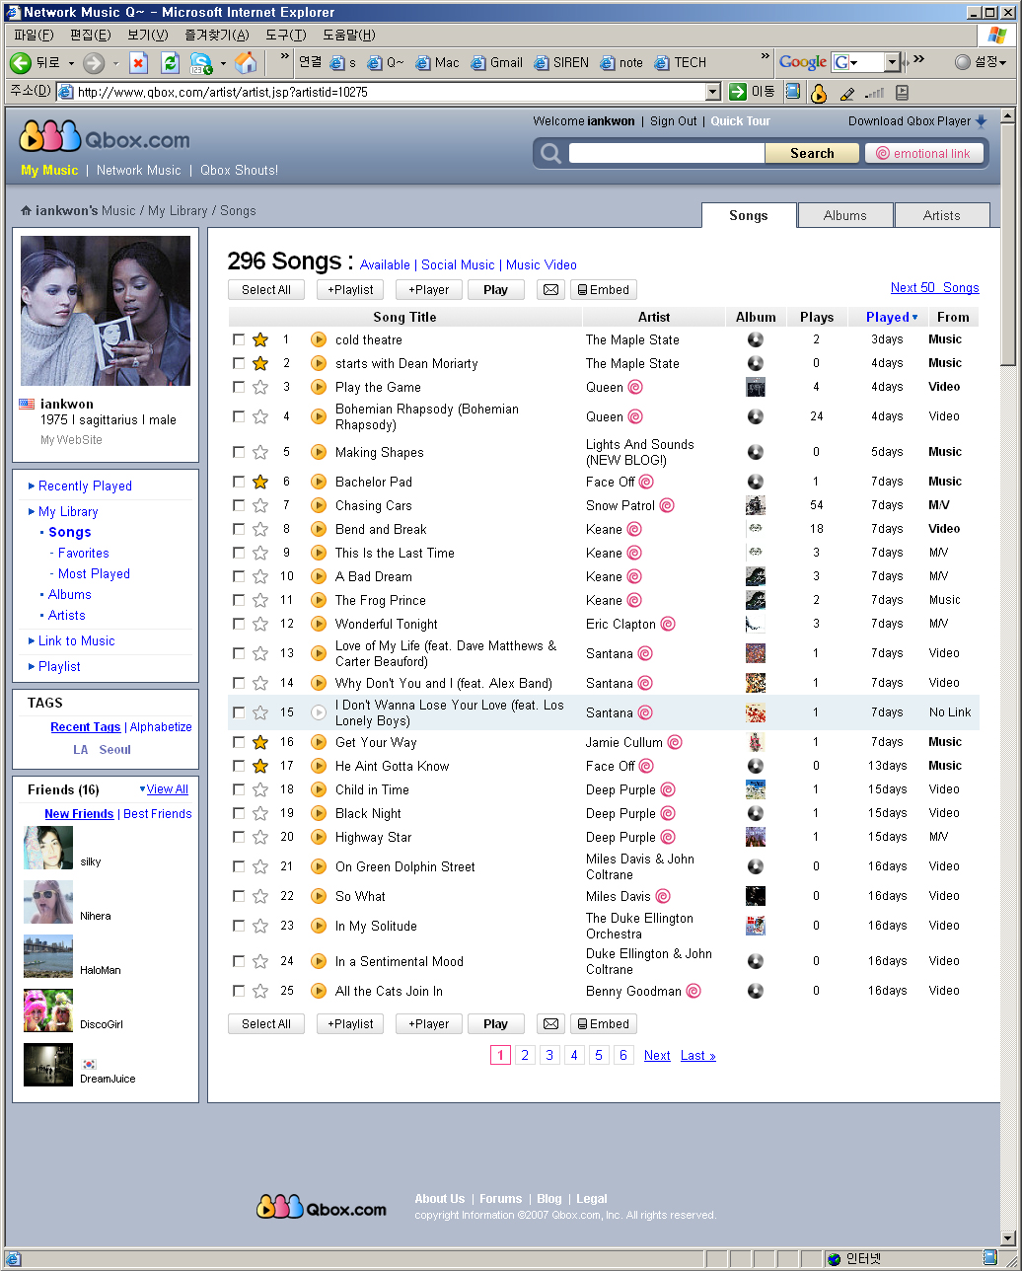Check the Highway Star row checkbox
The width and height of the screenshot is (1022, 1271).
239,837
